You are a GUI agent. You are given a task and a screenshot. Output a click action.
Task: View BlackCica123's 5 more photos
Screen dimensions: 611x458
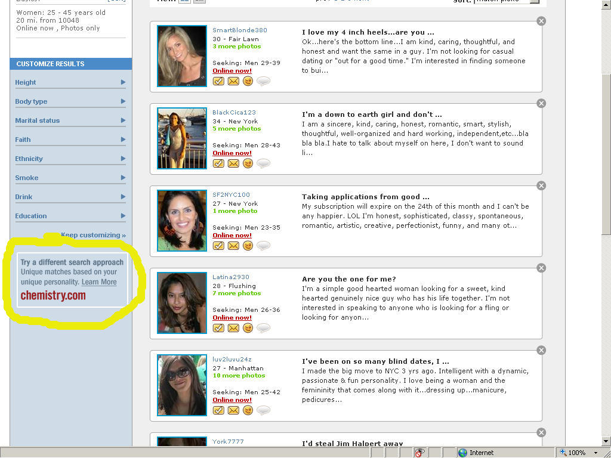[x=236, y=129]
